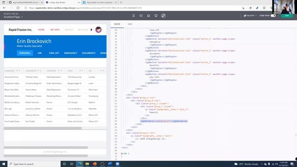Open Zoom app in taskbar
Viewport: 297px width, 167px height.
click(117, 164)
